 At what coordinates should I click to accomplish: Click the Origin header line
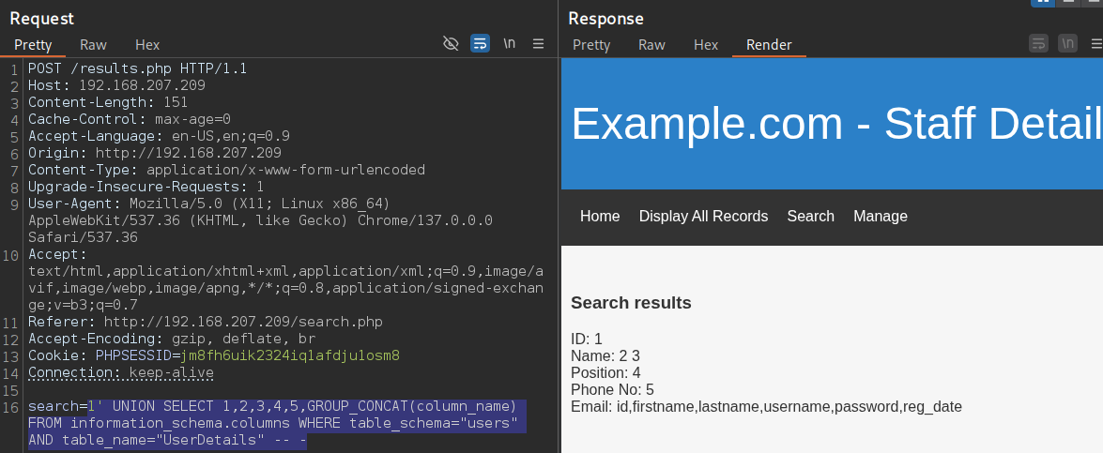[155, 153]
